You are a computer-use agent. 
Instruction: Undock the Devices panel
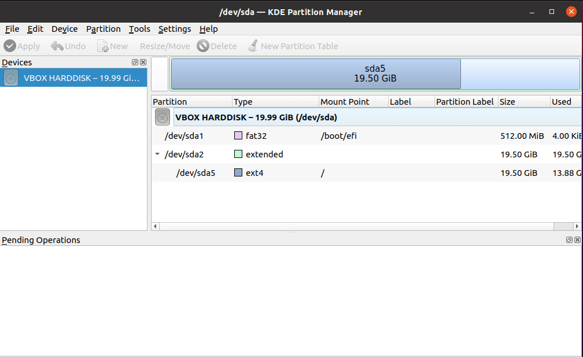(135, 62)
